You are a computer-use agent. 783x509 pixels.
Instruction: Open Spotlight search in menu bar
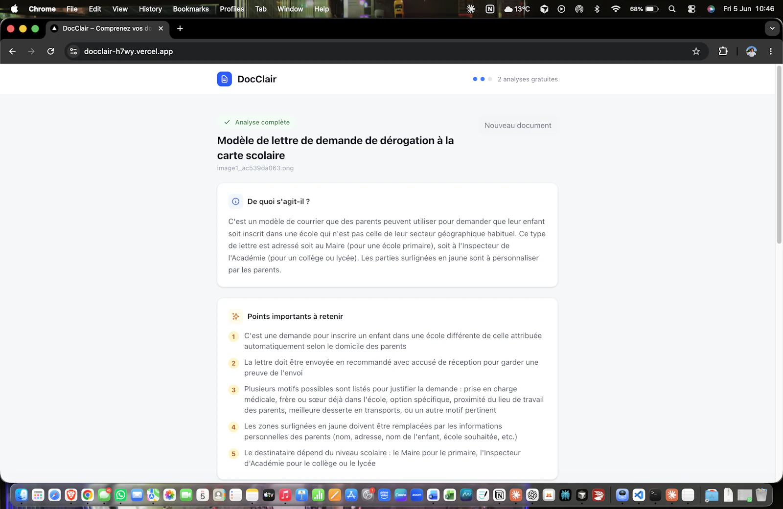click(672, 9)
